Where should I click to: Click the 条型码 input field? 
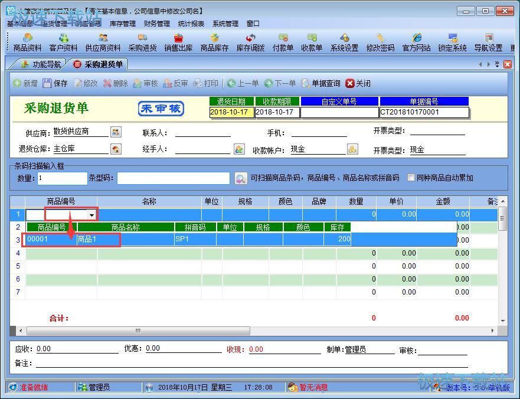click(x=173, y=178)
